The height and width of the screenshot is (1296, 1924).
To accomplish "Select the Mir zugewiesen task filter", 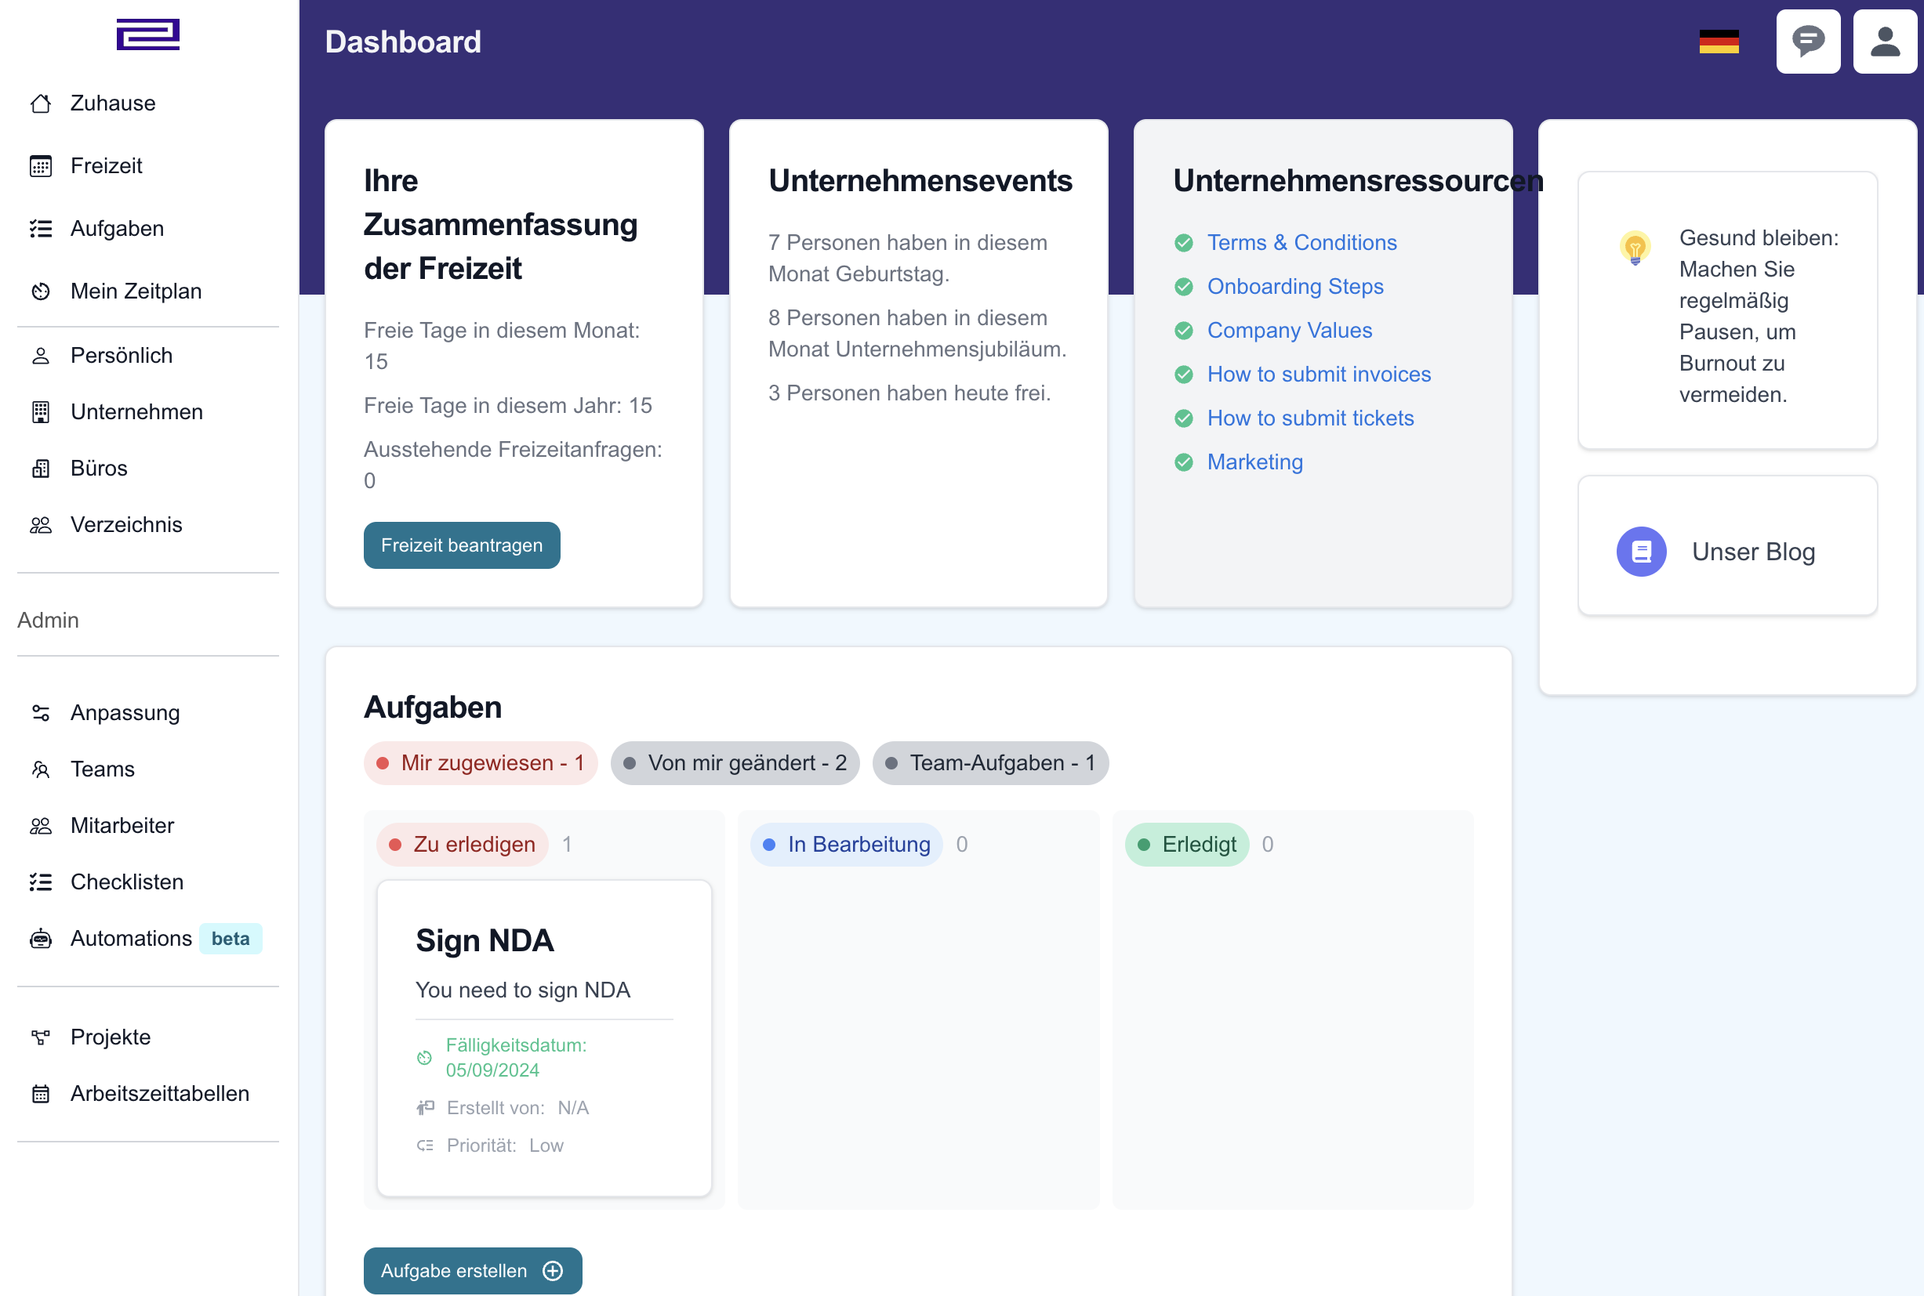I will point(481,763).
